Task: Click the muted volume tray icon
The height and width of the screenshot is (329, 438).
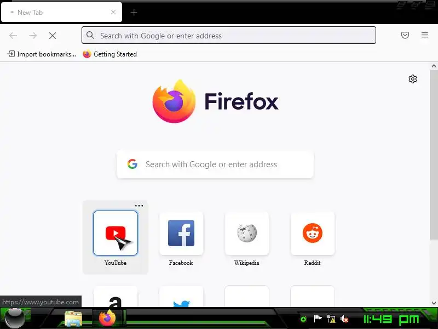Action: [x=344, y=319]
